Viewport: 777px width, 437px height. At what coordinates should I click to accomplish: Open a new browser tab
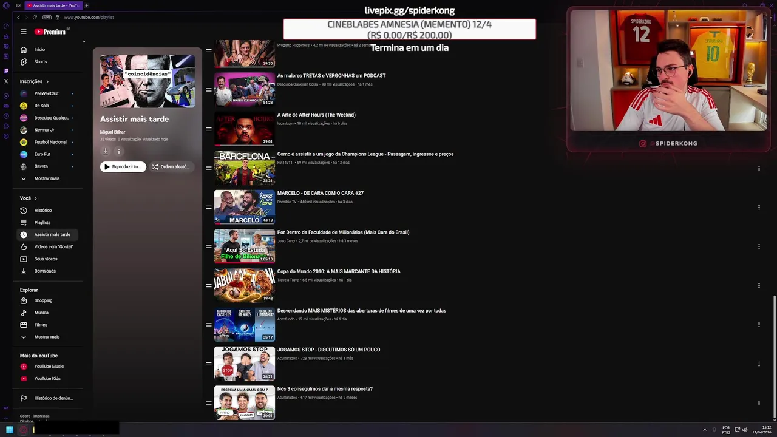pos(86,5)
